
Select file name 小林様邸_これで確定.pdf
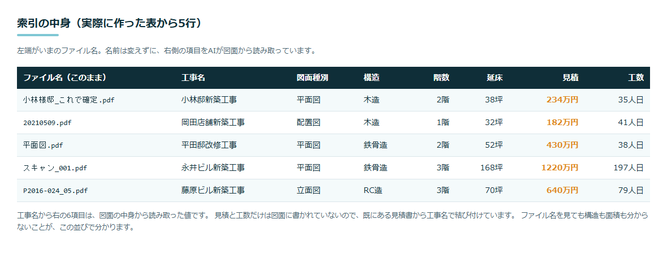click(69, 100)
